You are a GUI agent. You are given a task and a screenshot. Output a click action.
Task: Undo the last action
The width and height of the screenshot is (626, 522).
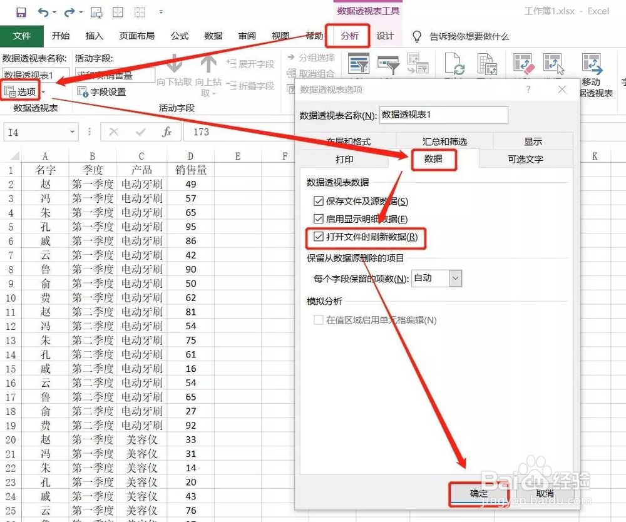pos(43,13)
